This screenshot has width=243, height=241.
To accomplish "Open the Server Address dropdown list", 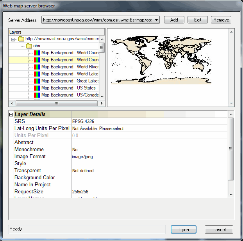I will [x=157, y=20].
